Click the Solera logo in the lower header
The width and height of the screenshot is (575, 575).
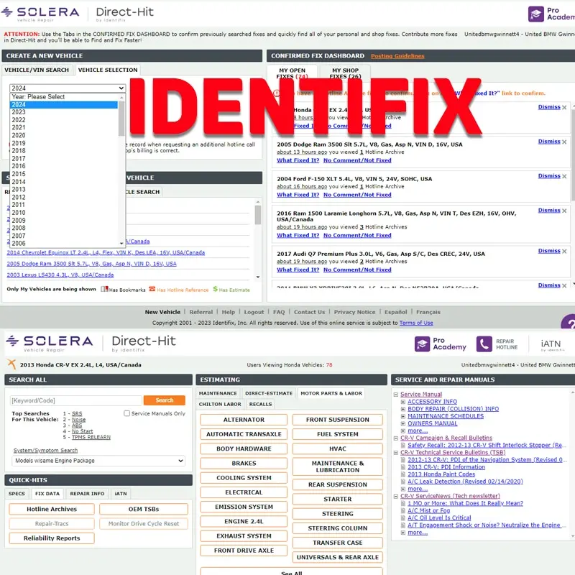[x=50, y=343]
